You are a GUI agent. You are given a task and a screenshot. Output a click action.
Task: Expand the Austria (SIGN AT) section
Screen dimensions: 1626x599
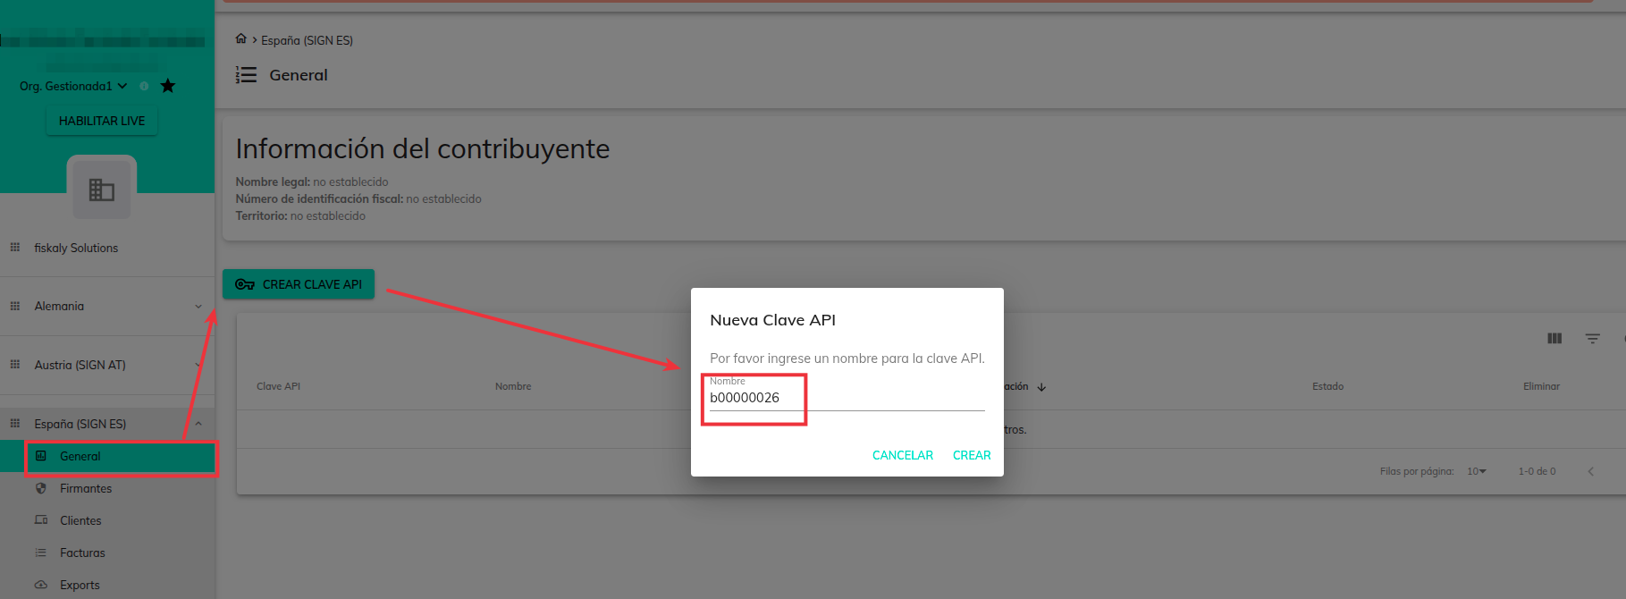pos(198,365)
